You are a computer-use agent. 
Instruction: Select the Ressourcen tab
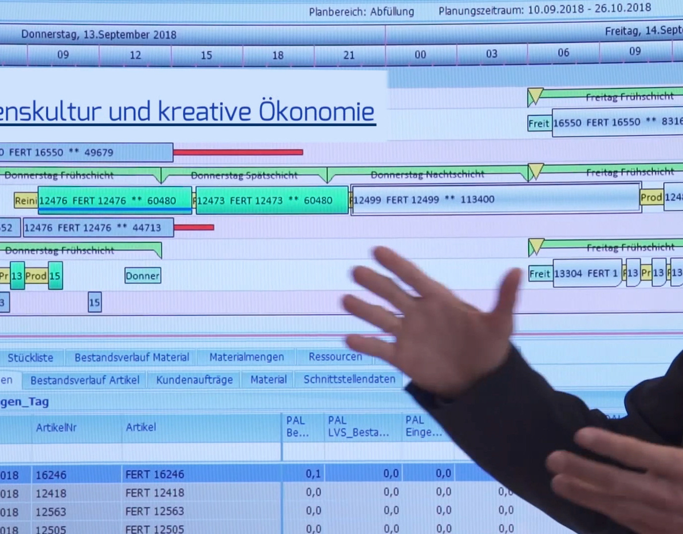click(335, 356)
